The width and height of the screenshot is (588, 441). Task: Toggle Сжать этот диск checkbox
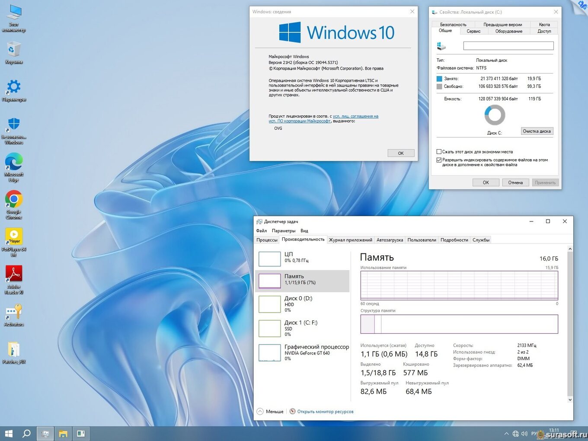[x=439, y=152]
